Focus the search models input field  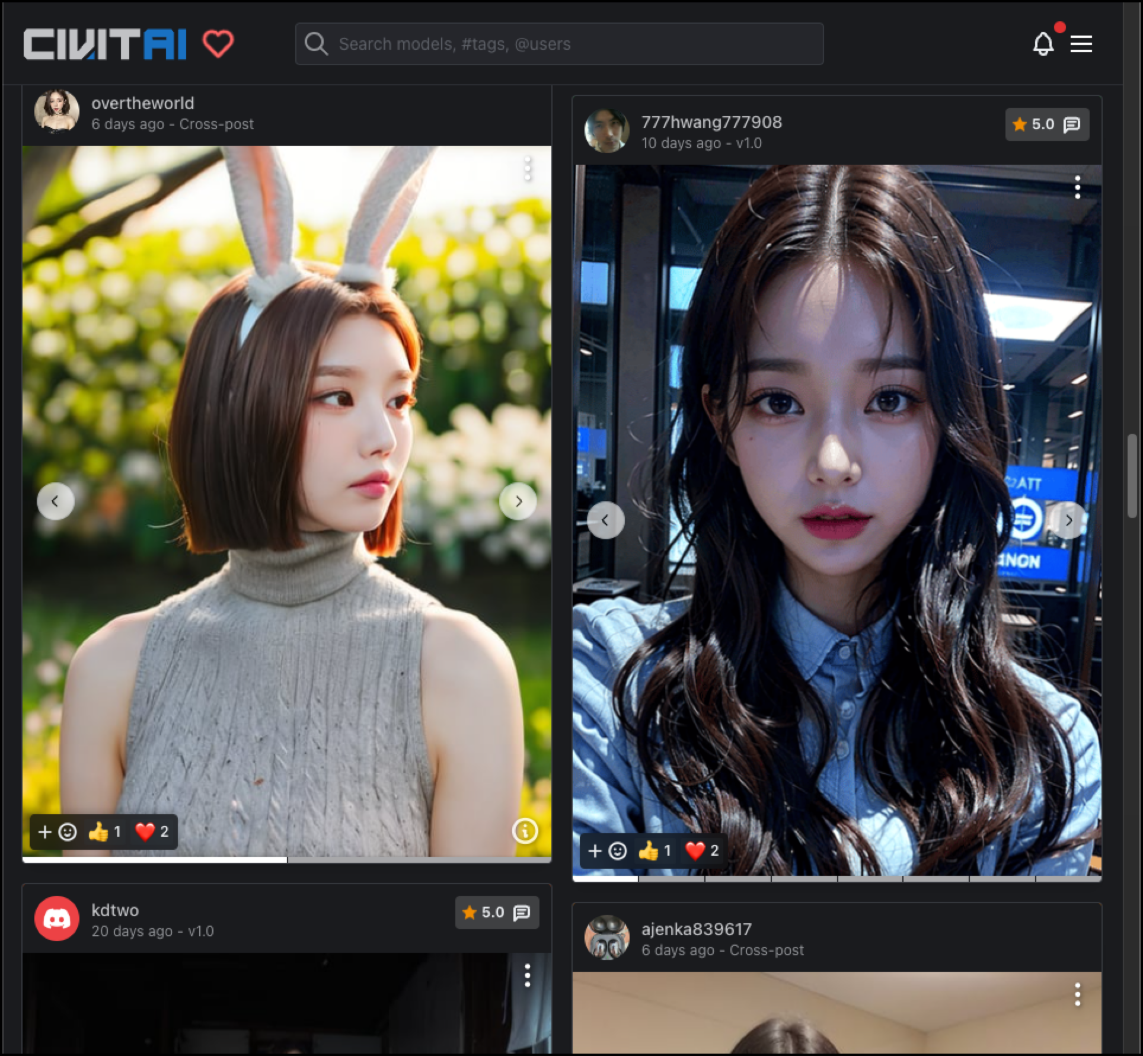click(x=559, y=44)
